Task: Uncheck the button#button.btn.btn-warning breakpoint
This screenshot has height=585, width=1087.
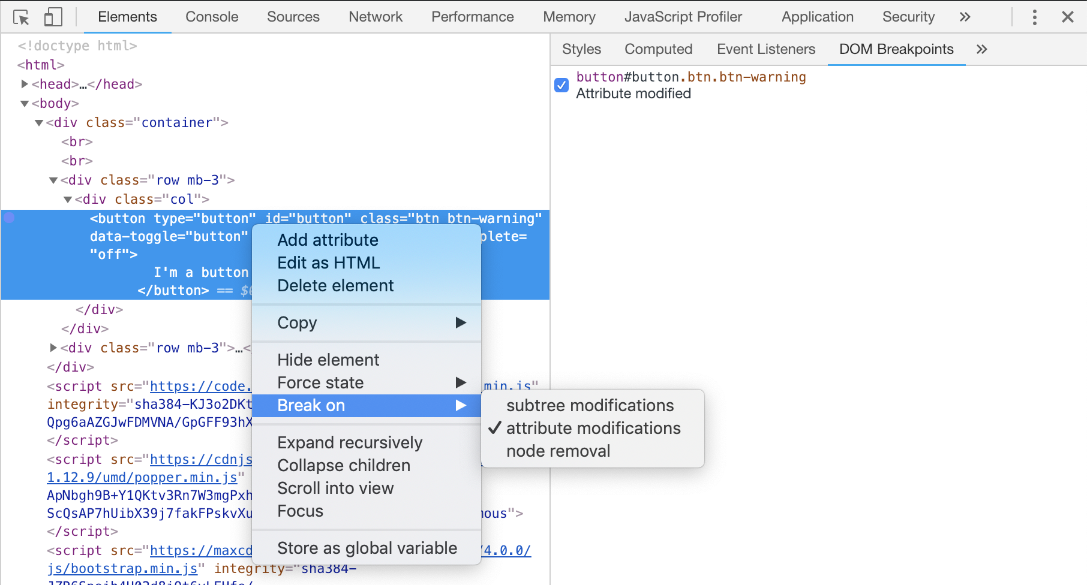Action: (561, 85)
